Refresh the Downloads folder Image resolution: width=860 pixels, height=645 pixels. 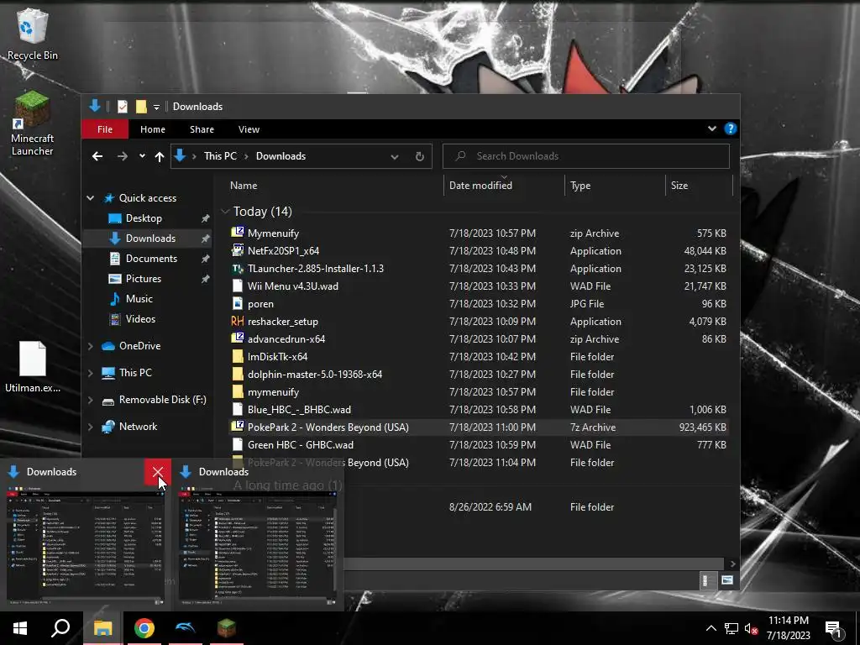pos(420,157)
